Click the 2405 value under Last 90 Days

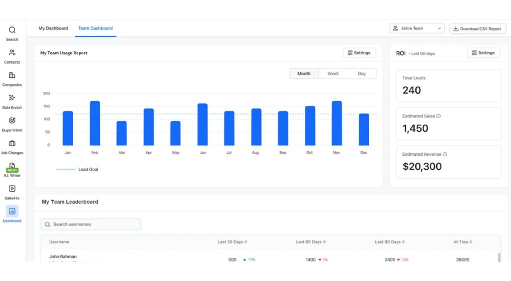[x=390, y=260]
